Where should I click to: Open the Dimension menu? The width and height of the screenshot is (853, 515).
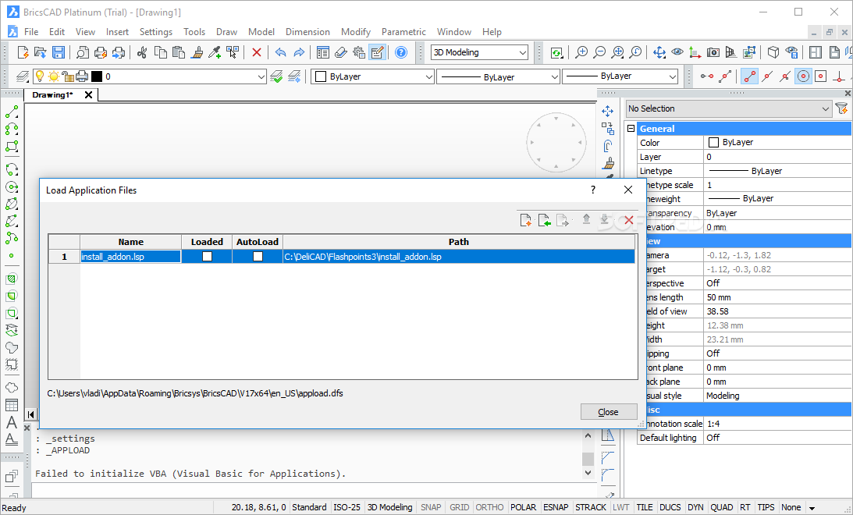[307, 31]
